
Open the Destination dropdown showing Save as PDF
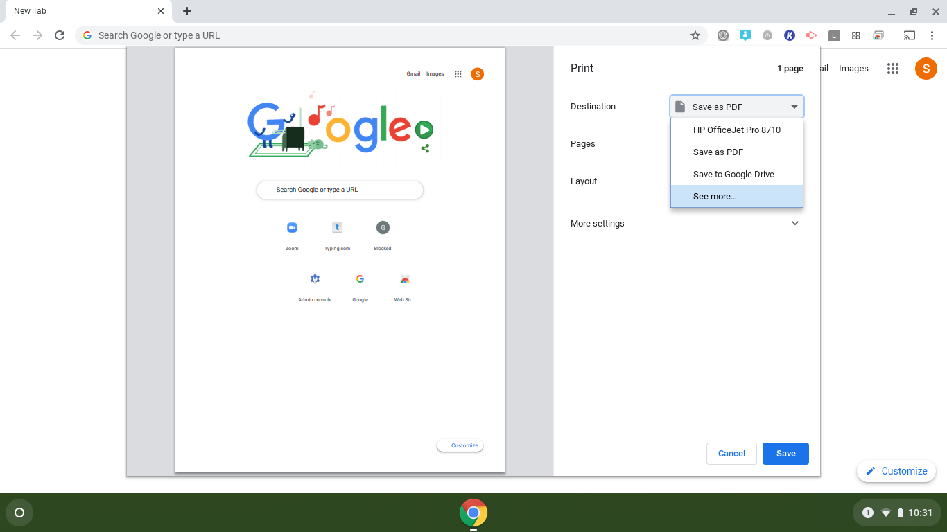pyautogui.click(x=737, y=107)
